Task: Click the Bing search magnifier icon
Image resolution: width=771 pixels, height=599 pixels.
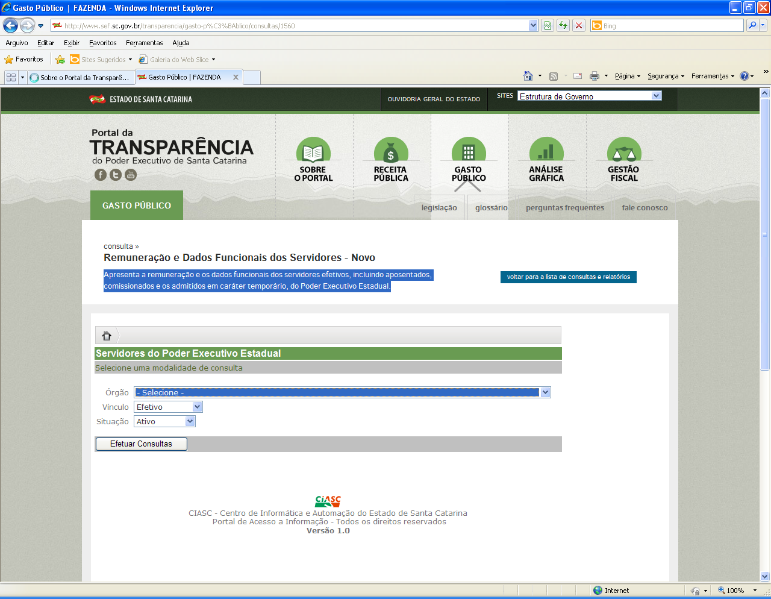Action: click(752, 25)
